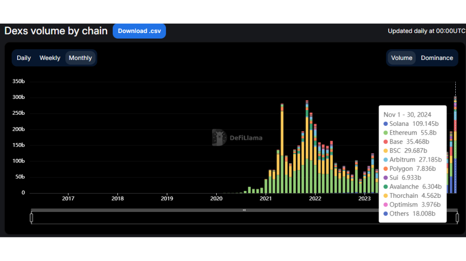Click the 150b y-axis label
The image size is (466, 261).
(x=19, y=145)
